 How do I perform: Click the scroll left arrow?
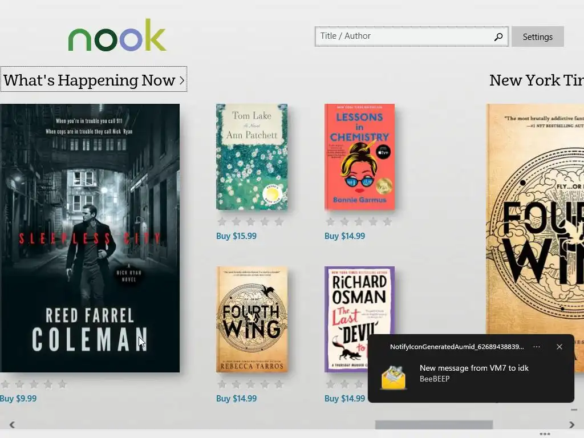(12, 424)
